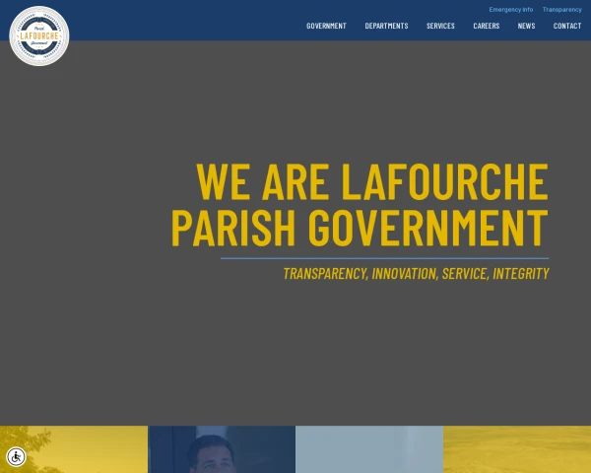
Task: Open the blue tile showing a man
Action: click(222, 449)
